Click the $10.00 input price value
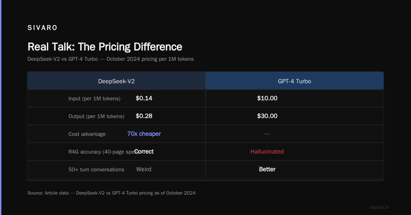 coord(267,98)
